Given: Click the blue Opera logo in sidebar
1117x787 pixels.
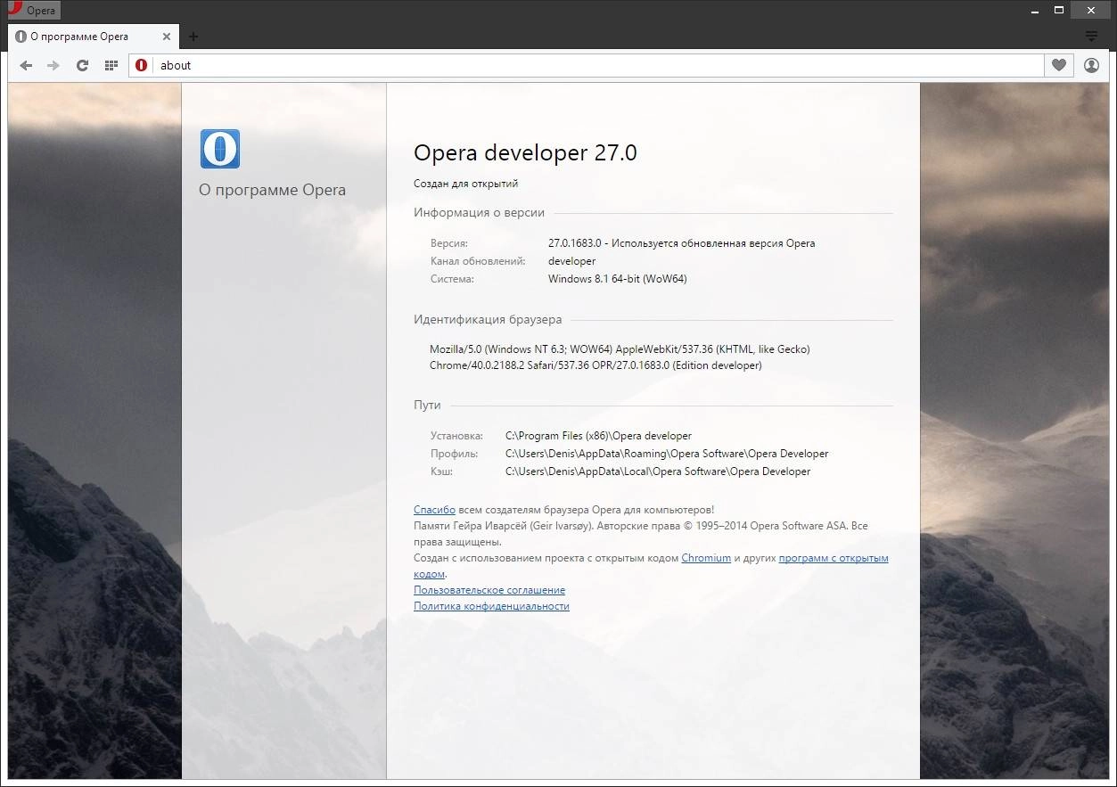Looking at the screenshot, I should pyautogui.click(x=220, y=149).
